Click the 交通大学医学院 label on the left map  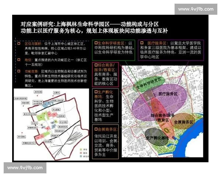click(x=21, y=98)
